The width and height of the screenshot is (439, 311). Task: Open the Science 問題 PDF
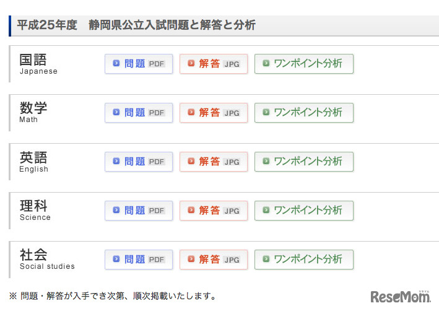(x=139, y=211)
